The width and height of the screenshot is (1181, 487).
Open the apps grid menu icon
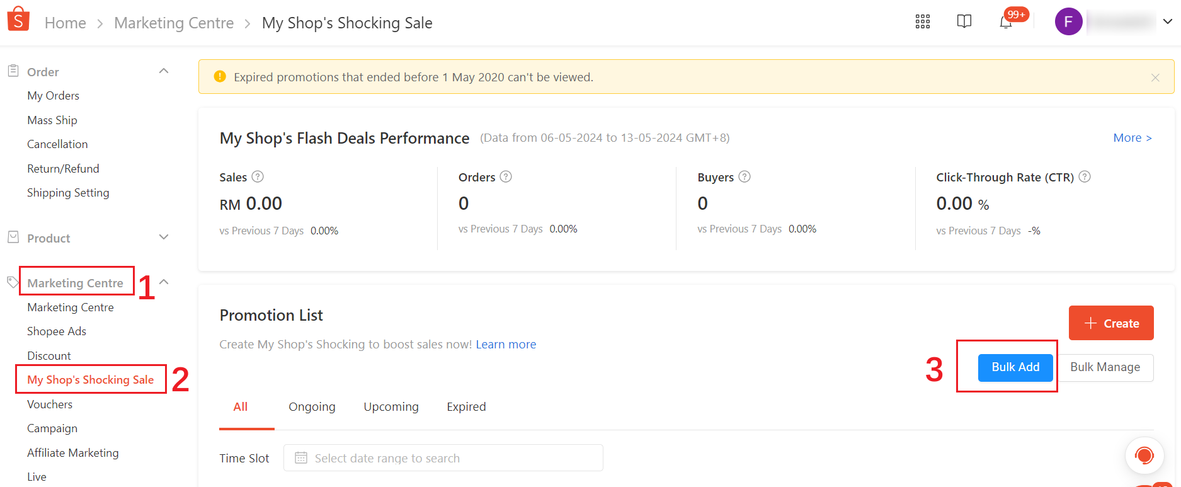(923, 22)
